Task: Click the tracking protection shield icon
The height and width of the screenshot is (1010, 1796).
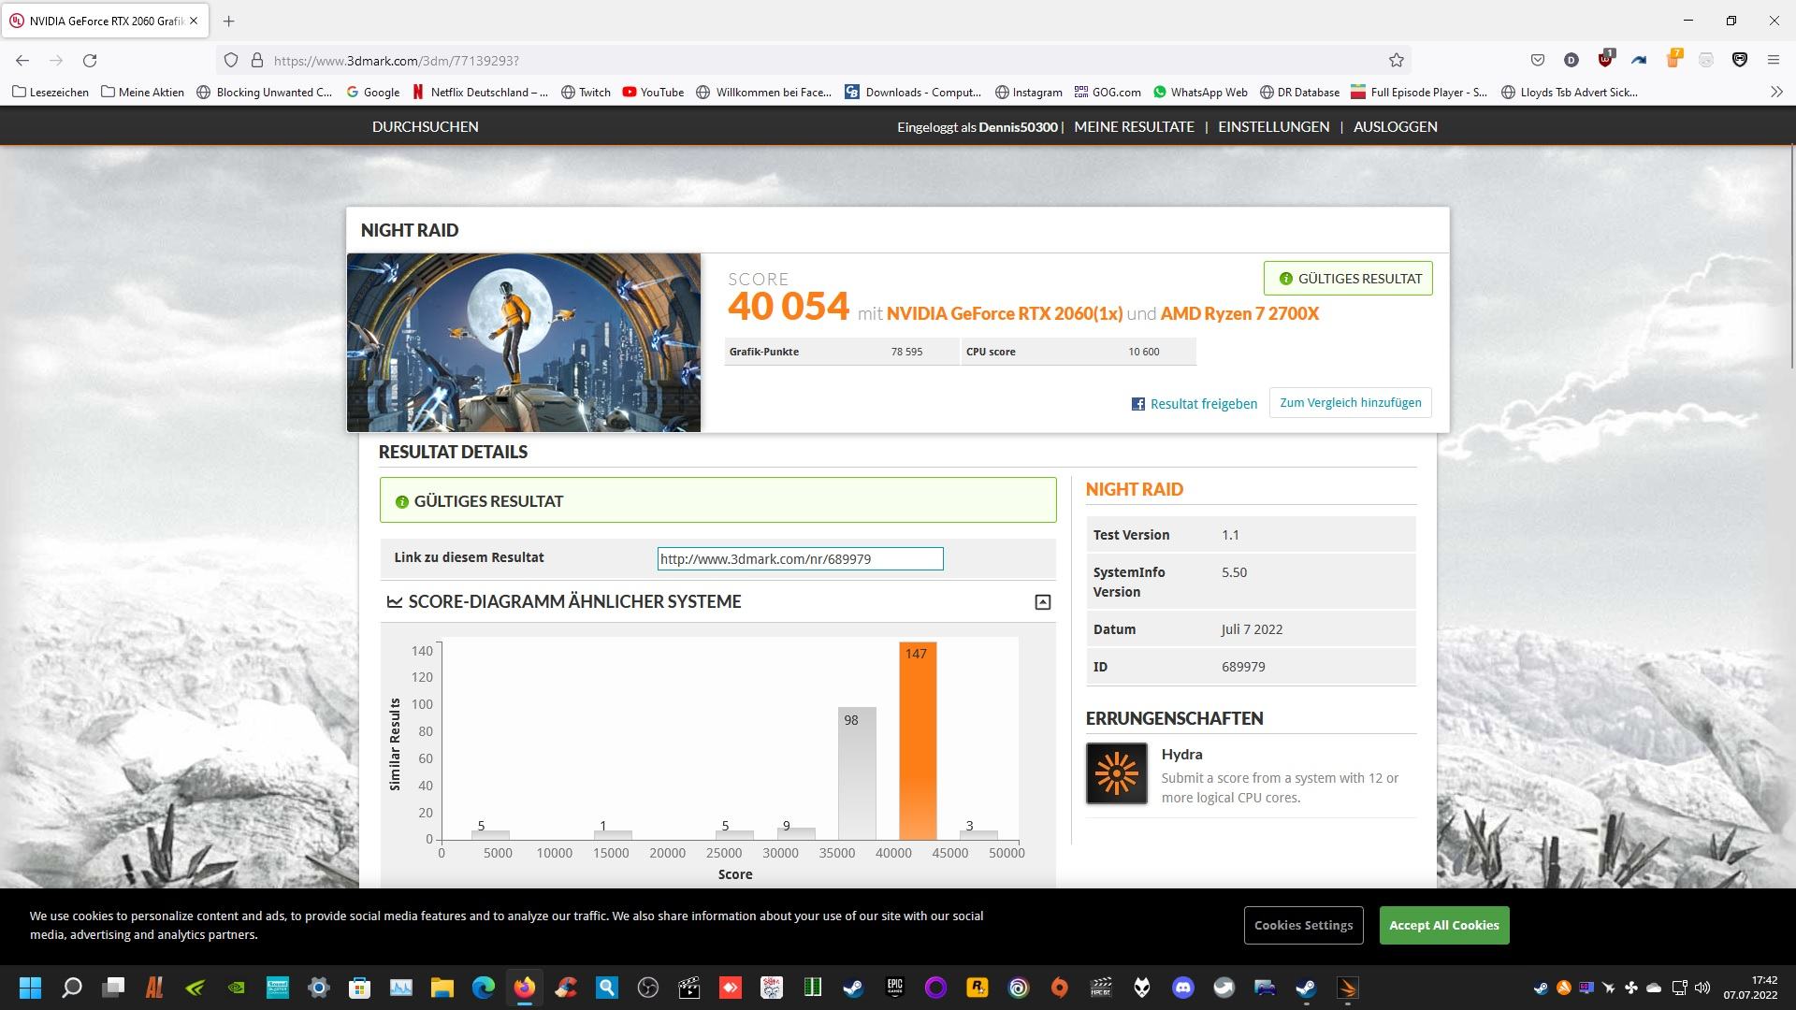Action: pyautogui.click(x=231, y=60)
